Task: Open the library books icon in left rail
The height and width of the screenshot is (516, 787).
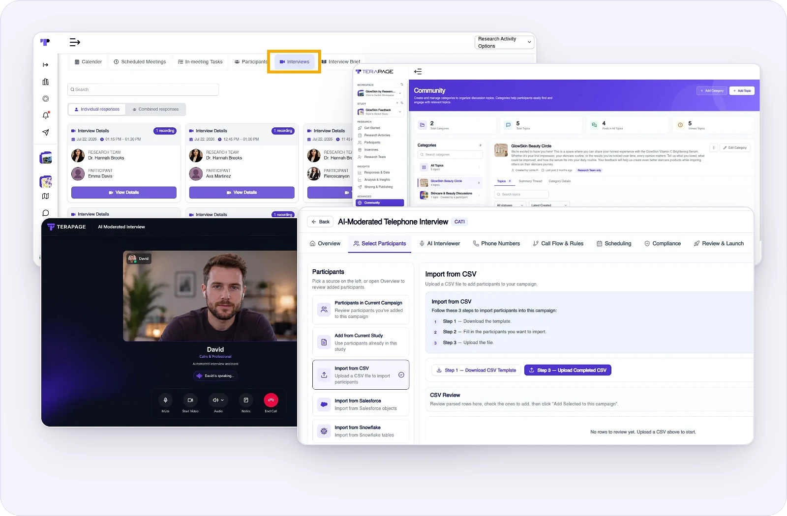Action: point(46,82)
